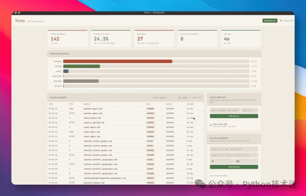Select the HTTPS android.clients.google.com row
Image resolution: width=306 pixels, height=196 pixels.
coord(126,155)
